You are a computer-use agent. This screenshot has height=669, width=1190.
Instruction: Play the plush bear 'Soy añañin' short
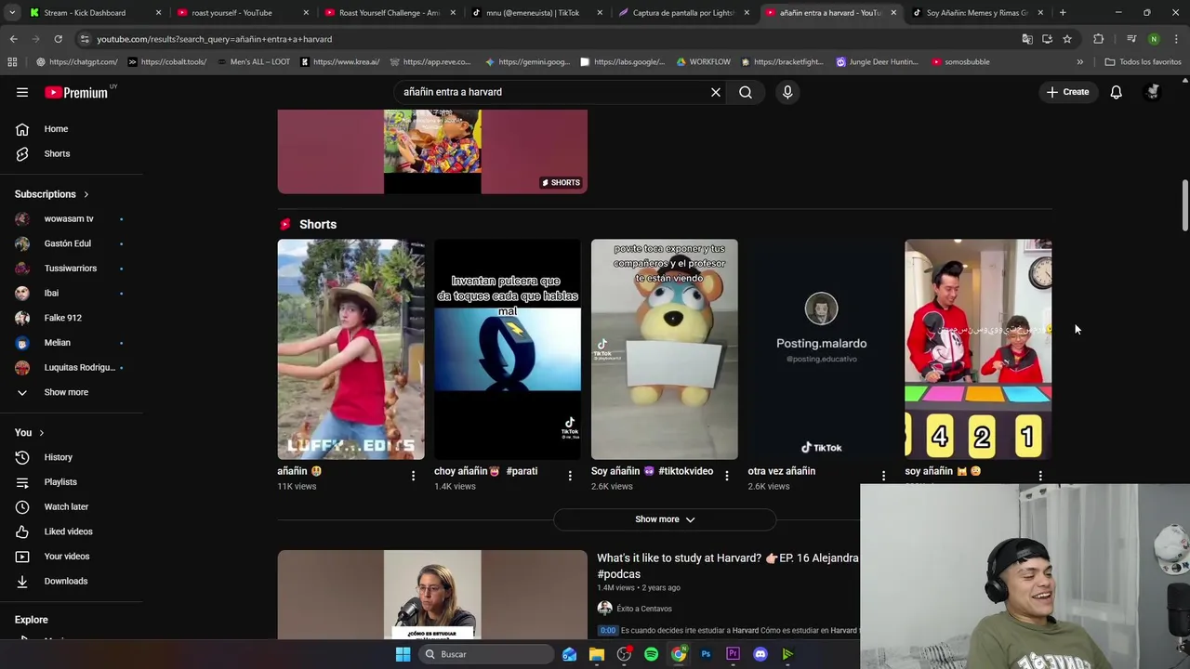665,349
